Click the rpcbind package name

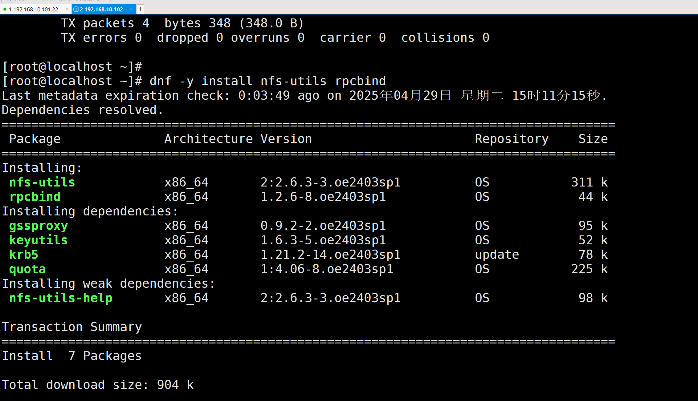click(x=35, y=197)
